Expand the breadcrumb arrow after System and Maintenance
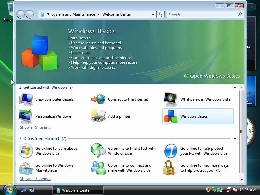The image size is (260, 195). click(99, 14)
